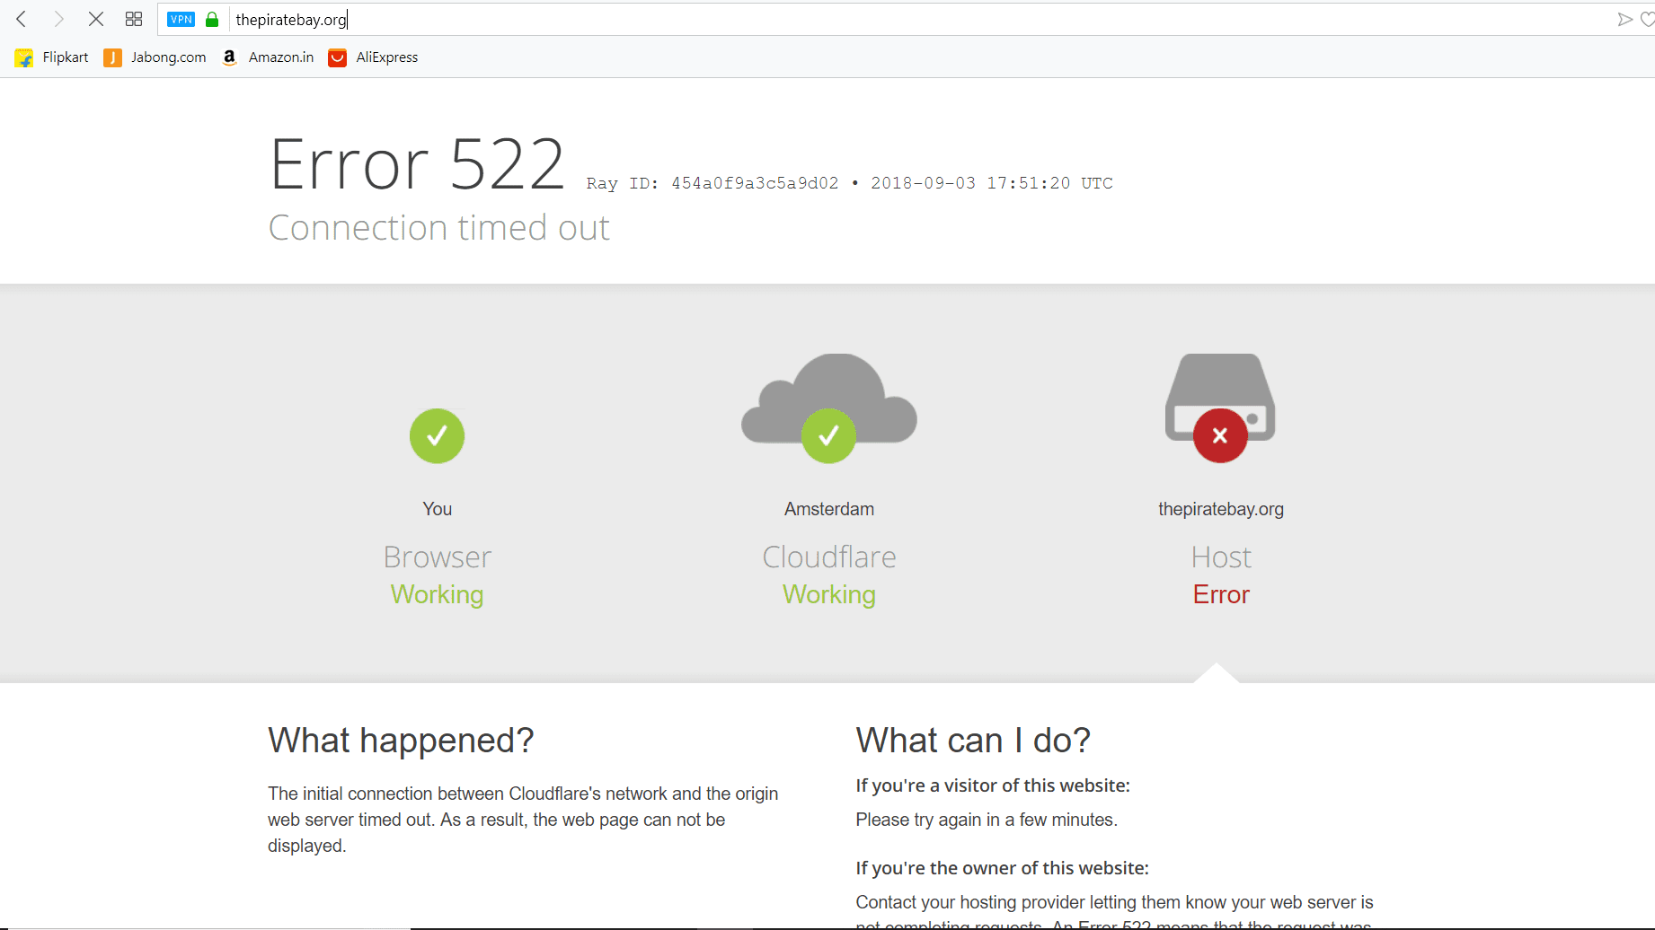Open the AliExpress bookmark
The width and height of the screenshot is (1655, 930).
point(374,57)
